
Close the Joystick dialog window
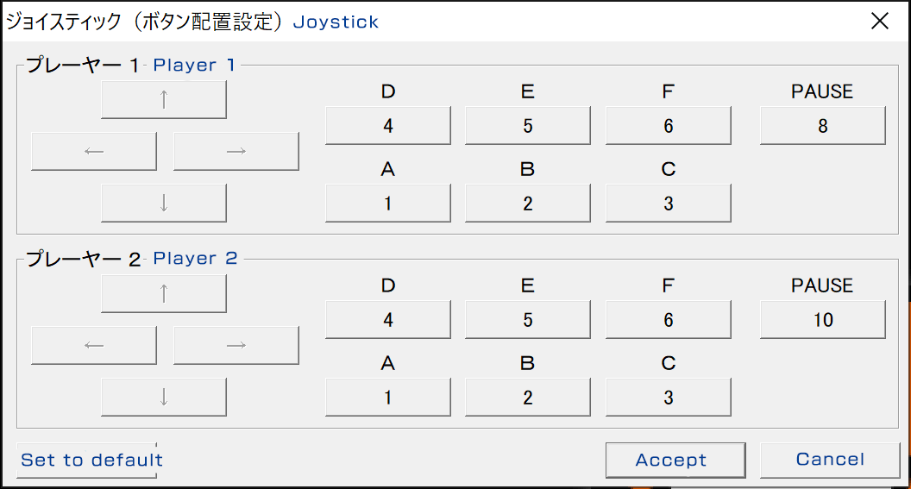click(x=880, y=22)
